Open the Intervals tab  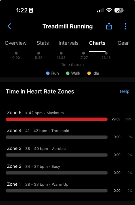point(68,43)
